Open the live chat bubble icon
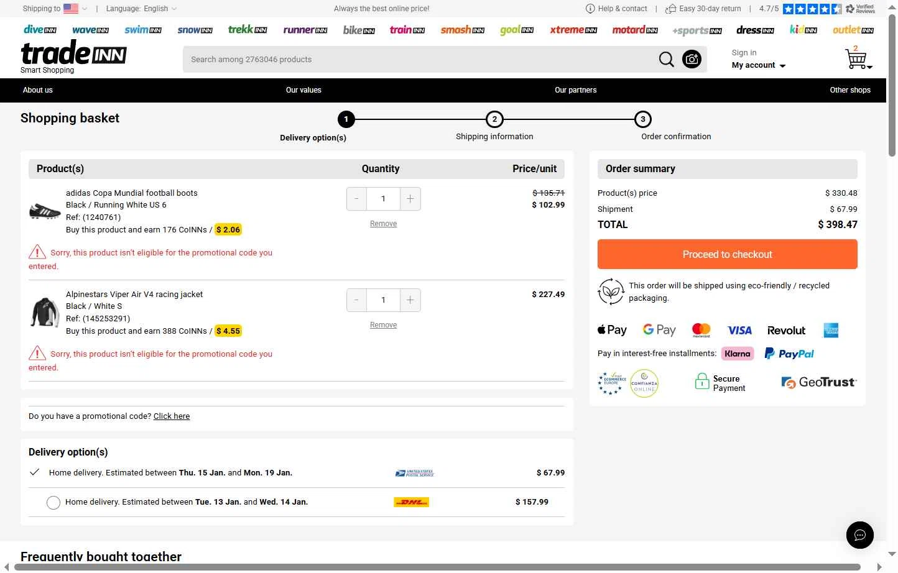The image size is (898, 573). pyautogui.click(x=859, y=534)
